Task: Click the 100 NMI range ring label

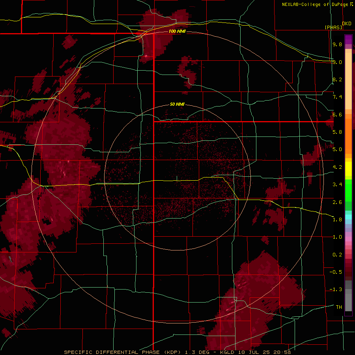Action: 177,31
